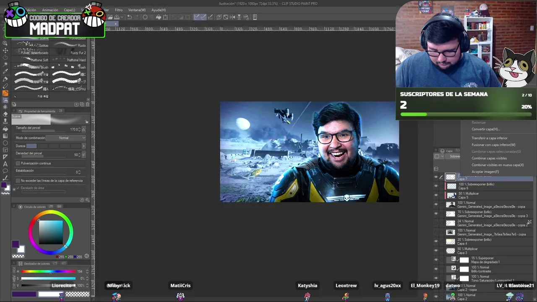Delete sub tool using trash icon
The width and height of the screenshot is (537, 302).
(x=87, y=104)
